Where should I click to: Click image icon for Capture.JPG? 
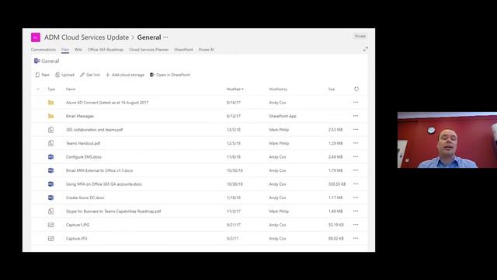(x=50, y=239)
